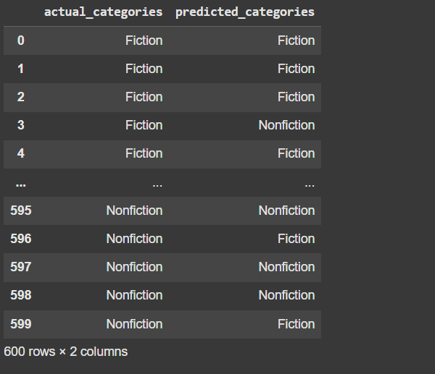This screenshot has height=374, width=435.
Task: Select row index 0
Action: pyautogui.click(x=20, y=41)
